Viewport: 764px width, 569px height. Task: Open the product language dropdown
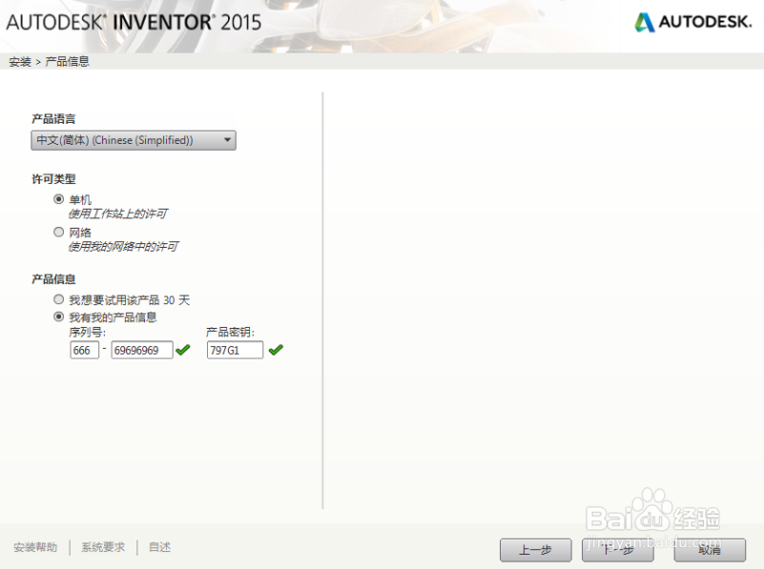pyautogui.click(x=134, y=140)
